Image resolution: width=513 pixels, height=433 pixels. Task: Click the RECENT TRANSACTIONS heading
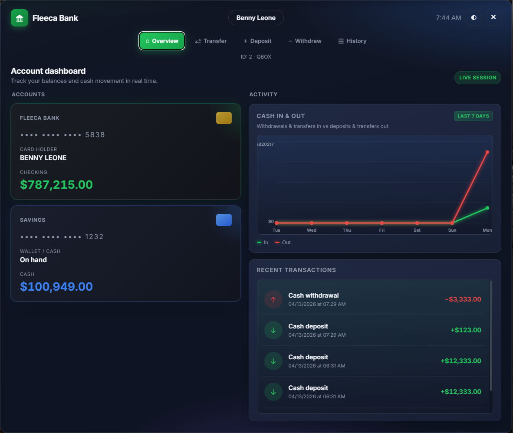coord(296,270)
